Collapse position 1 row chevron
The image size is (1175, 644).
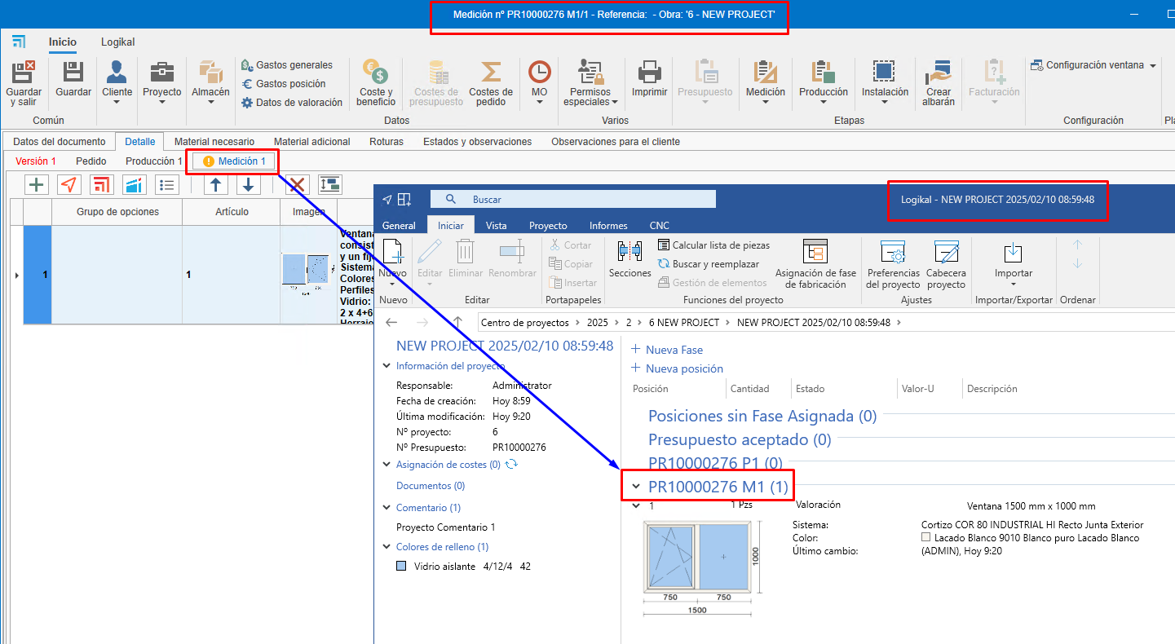[x=637, y=506]
